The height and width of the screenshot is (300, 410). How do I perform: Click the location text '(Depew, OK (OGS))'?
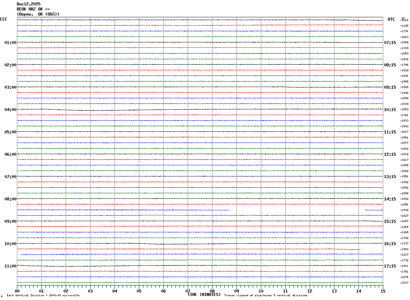pos(38,14)
